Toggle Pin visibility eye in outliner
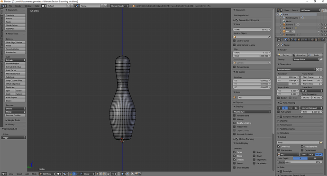The image size is (327, 176). click(x=318, y=31)
